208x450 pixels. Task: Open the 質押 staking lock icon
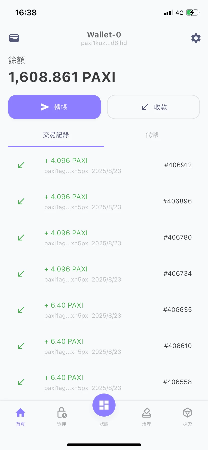(62, 413)
